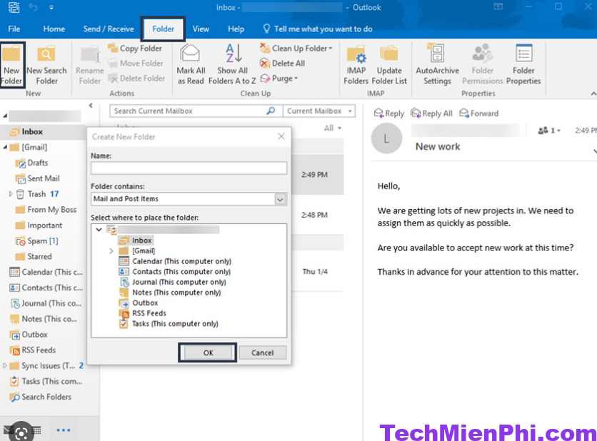The height and width of the screenshot is (441, 597).
Task: Open IMAP Folders settings
Action: coord(355,63)
